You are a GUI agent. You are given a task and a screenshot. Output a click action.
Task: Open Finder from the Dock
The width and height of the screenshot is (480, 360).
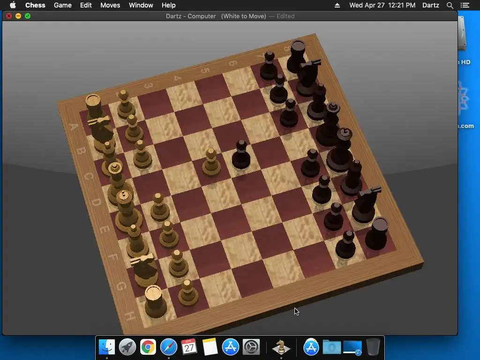click(107, 347)
